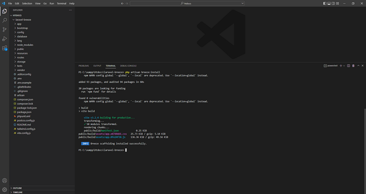Open the Extensions view
Viewport: 366px width, 194px height.
point(5,48)
